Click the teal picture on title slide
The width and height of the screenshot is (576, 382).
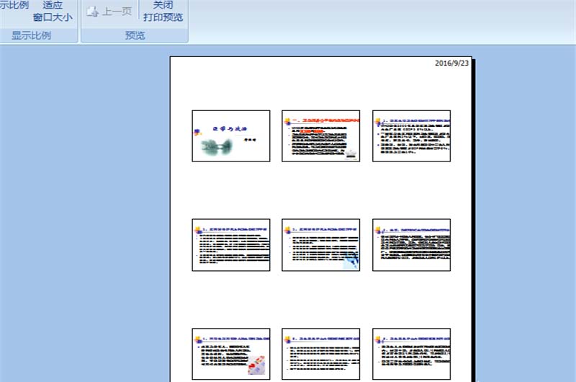[214, 146]
